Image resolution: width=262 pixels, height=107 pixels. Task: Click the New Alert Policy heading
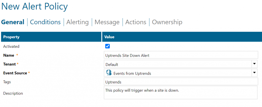point(35,6)
